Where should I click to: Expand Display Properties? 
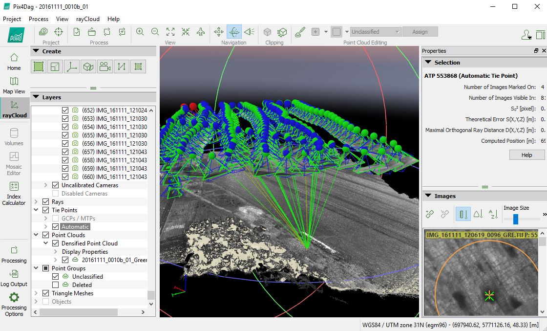point(56,251)
